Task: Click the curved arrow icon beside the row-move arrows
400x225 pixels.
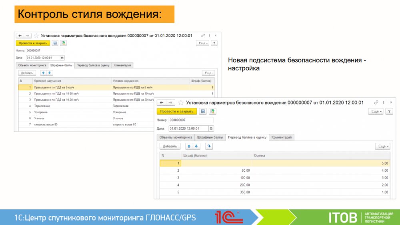Action: pos(209,147)
